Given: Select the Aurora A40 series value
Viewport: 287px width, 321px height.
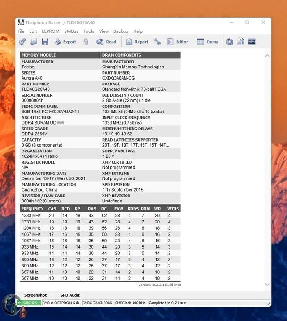Looking at the screenshot, I should tap(32, 78).
